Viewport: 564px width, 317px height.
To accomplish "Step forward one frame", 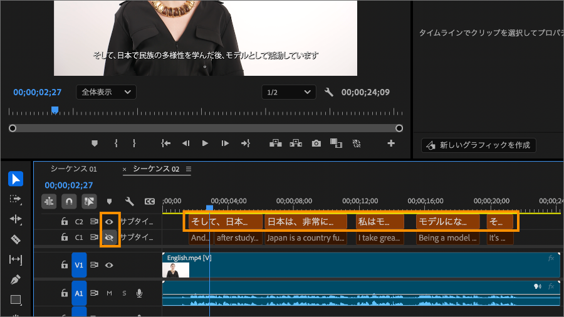I will point(225,143).
